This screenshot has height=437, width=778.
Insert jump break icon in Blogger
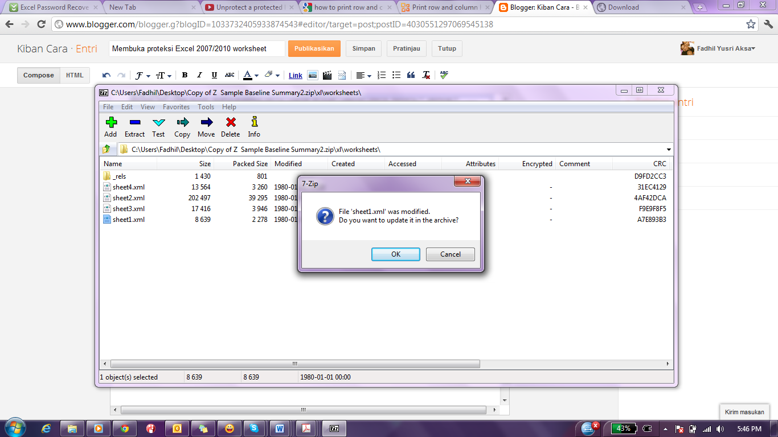342,75
